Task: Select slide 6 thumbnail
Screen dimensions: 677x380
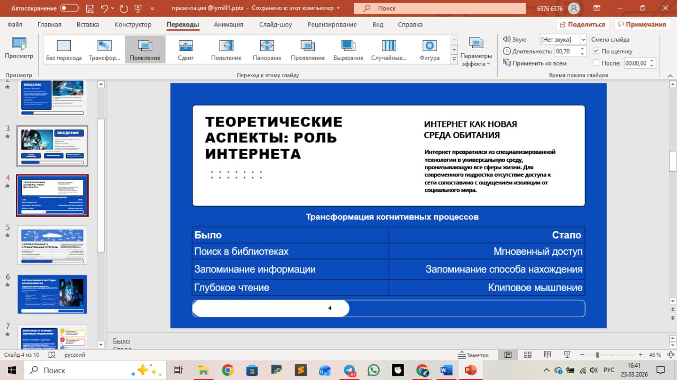Action: tap(52, 294)
